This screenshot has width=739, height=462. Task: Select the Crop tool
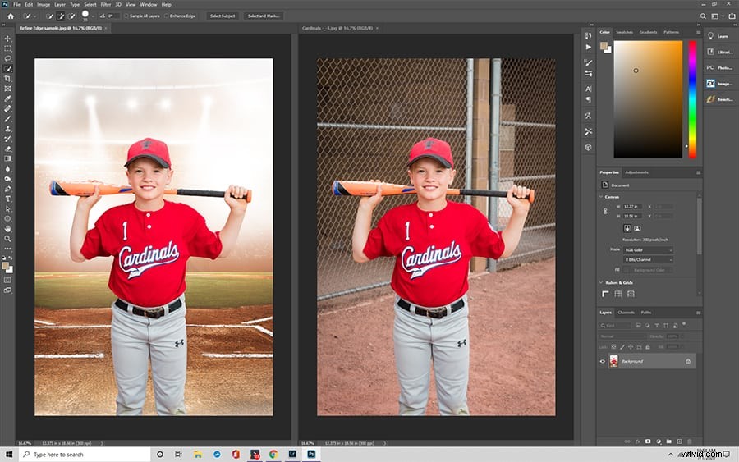coord(7,79)
